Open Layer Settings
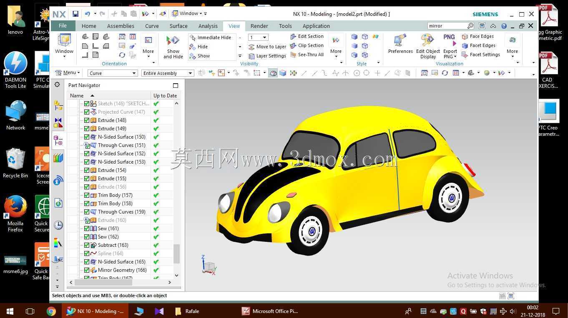This screenshot has height=318, width=568. pos(267,56)
